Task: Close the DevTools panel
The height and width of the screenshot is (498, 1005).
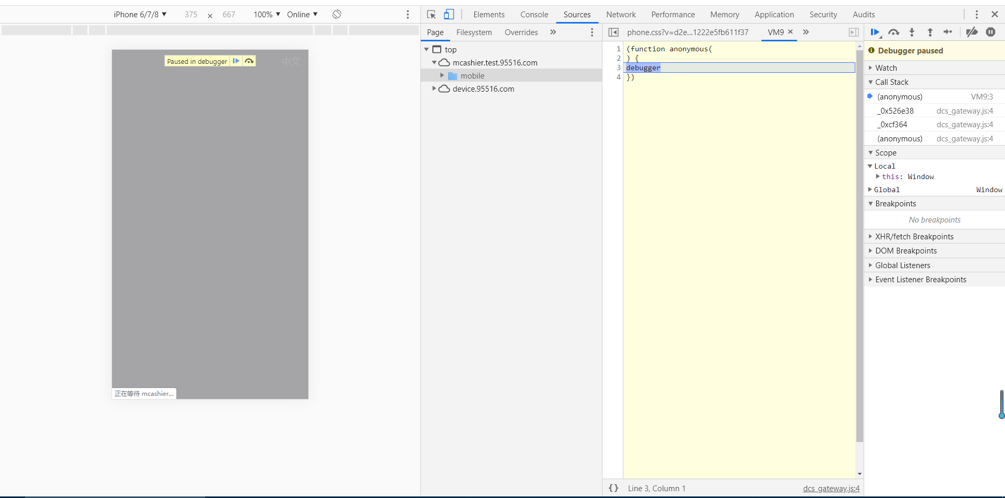Action: (995, 15)
